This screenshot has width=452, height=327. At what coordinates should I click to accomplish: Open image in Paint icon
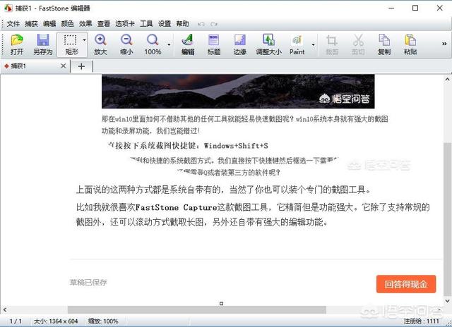[297, 44]
